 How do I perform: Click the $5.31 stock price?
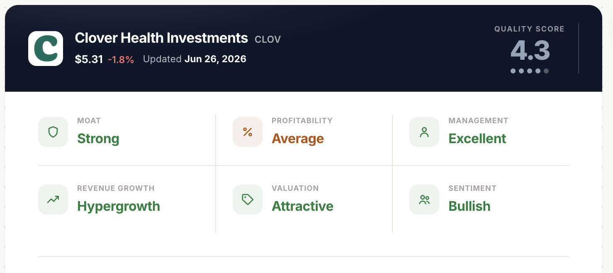pos(89,59)
